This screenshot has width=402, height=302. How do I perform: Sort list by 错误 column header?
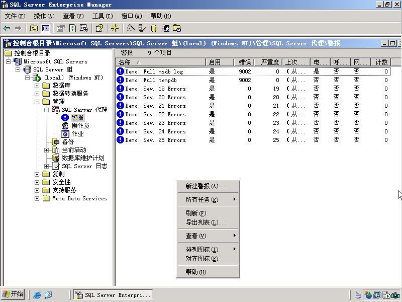click(244, 62)
